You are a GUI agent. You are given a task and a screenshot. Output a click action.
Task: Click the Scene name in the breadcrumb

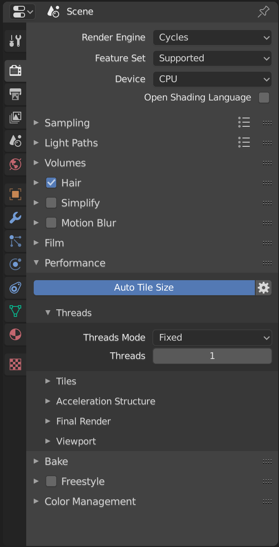tap(80, 11)
